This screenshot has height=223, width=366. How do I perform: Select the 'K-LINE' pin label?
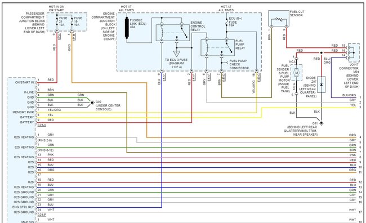29,92
